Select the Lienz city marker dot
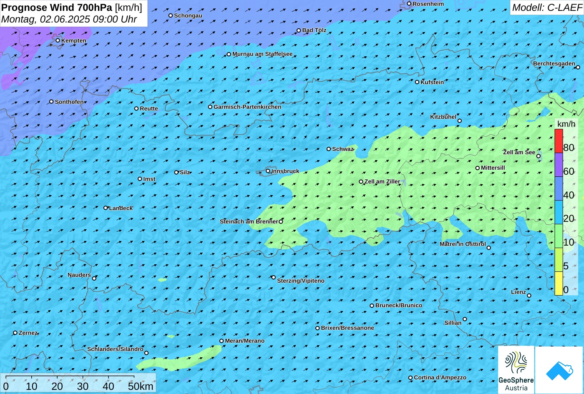Image resolution: width=584 pixels, height=394 pixels. [x=529, y=296]
